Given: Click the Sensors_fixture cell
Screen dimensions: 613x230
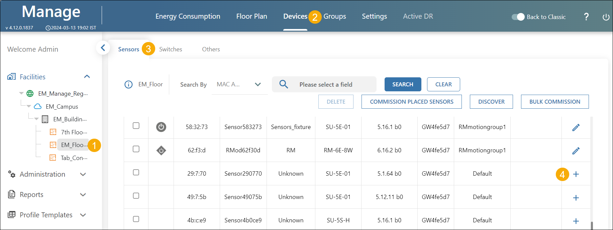Looking at the screenshot, I should point(291,127).
